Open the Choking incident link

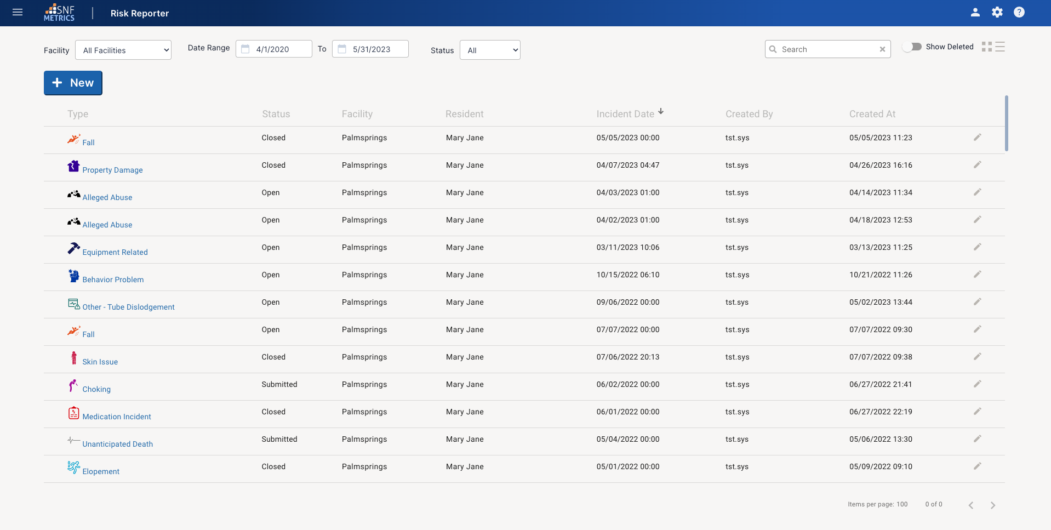click(x=96, y=389)
